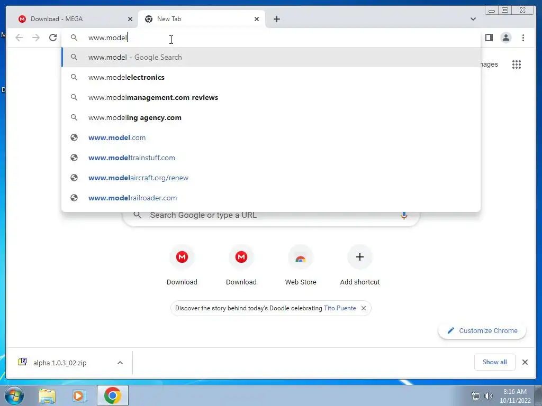Open the second MEGA Download shortcut
This screenshot has width=542, height=406.
241,266
